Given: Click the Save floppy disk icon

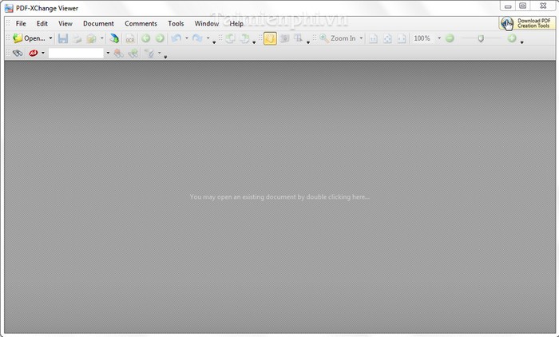Looking at the screenshot, I should tap(63, 38).
